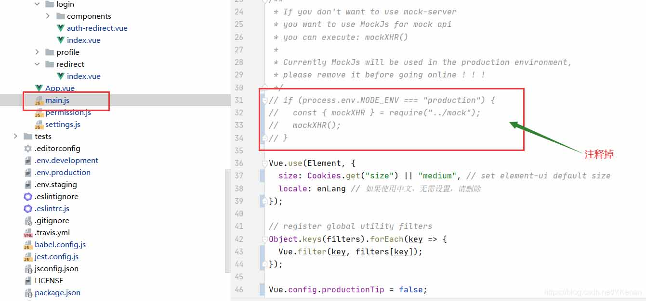Open permission.js file
The width and height of the screenshot is (646, 301).
click(x=68, y=113)
